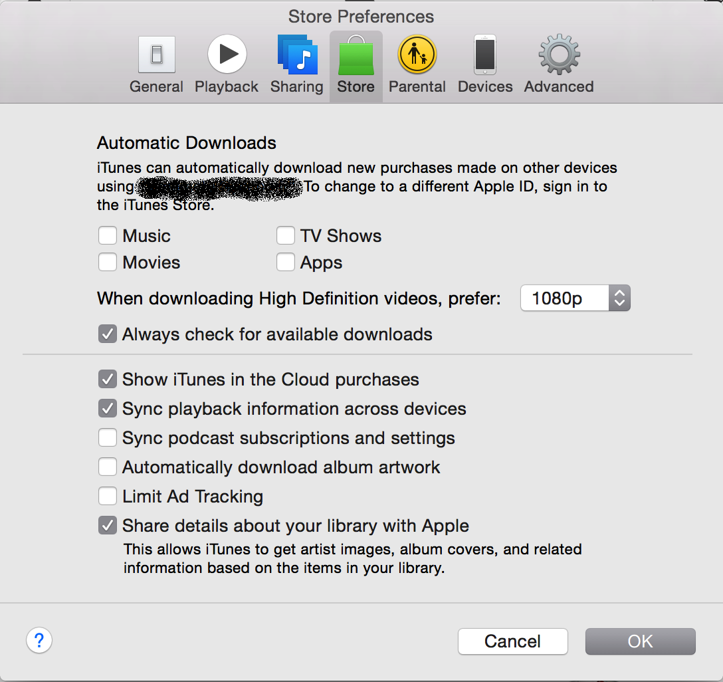Screen dimensions: 723x682
Task: Uncheck Share details about your library
Action: (x=108, y=526)
